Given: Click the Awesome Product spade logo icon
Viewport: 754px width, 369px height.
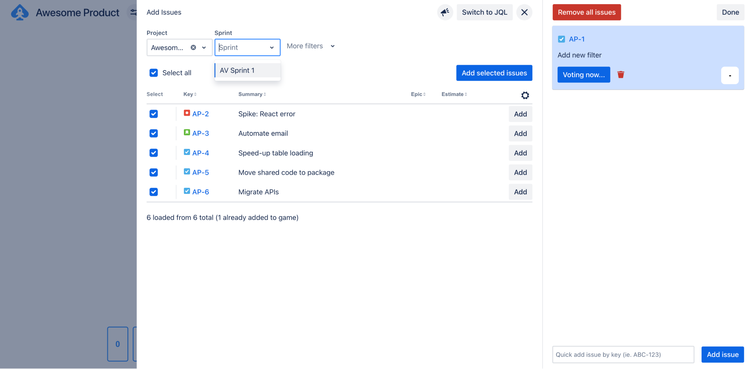Looking at the screenshot, I should click(x=20, y=12).
